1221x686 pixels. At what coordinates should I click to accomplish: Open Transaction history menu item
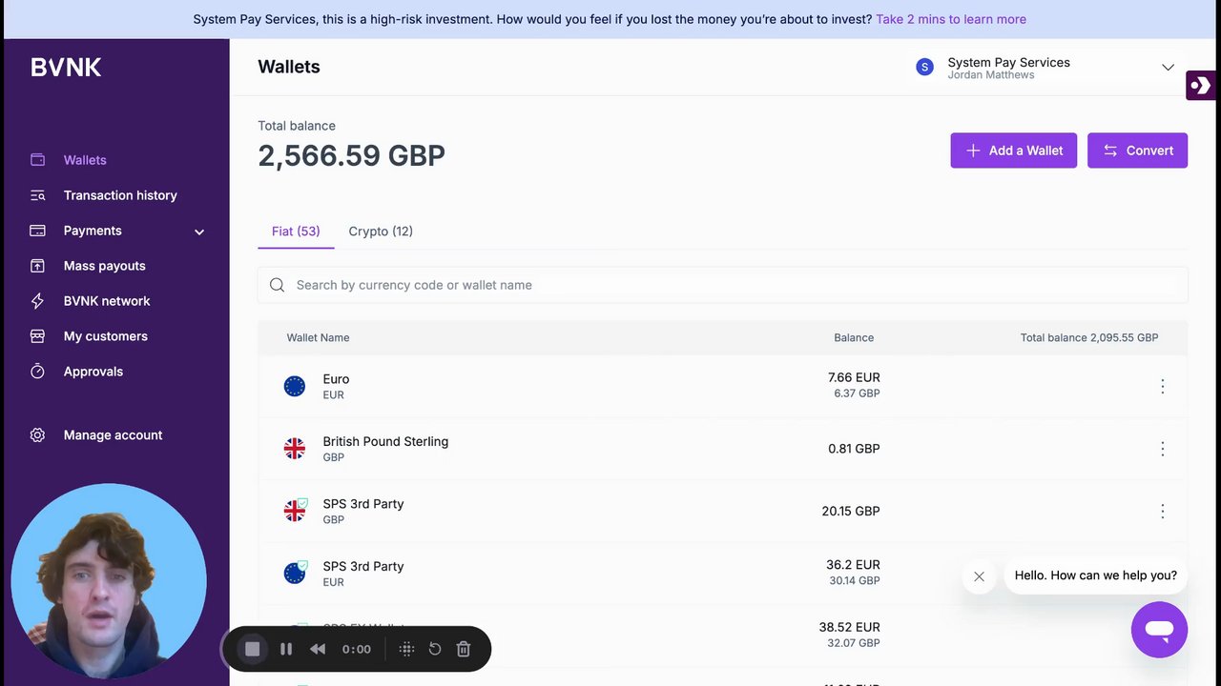coord(120,195)
